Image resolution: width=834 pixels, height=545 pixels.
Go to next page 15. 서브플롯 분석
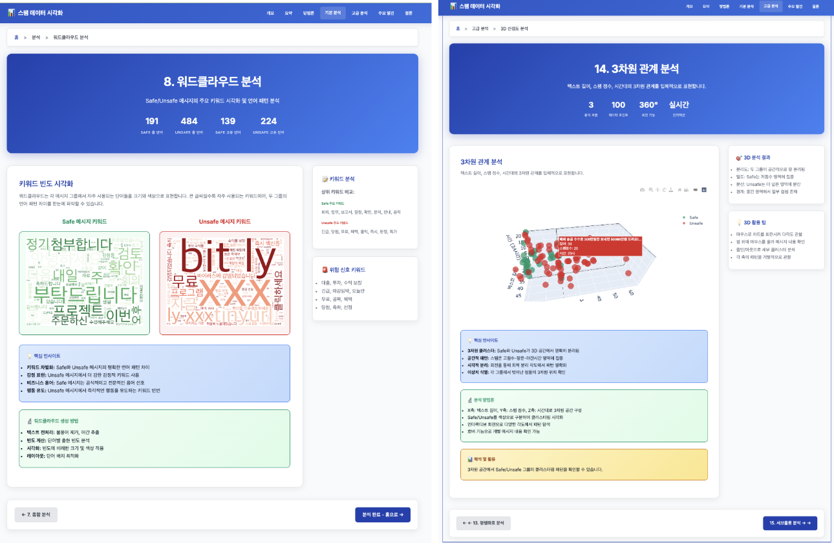pyautogui.click(x=789, y=522)
